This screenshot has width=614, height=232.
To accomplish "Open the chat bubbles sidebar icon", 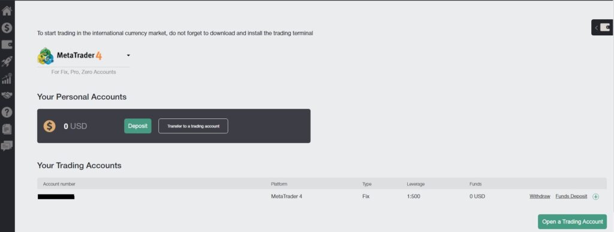I will coord(7,146).
